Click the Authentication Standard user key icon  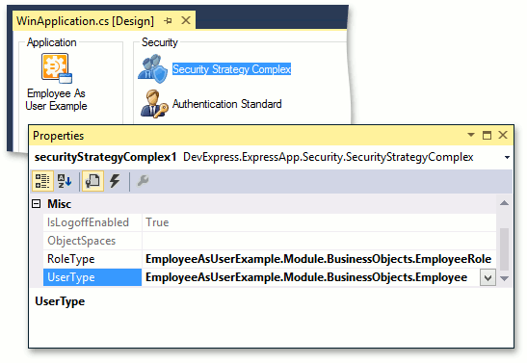pyautogui.click(x=154, y=104)
